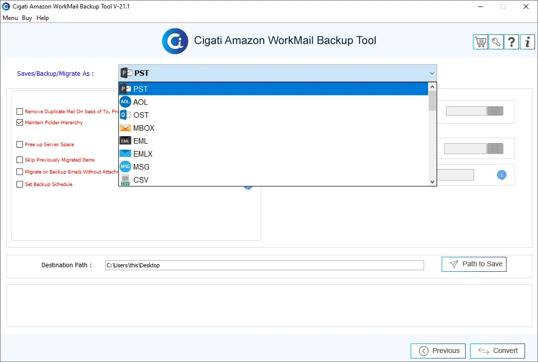This screenshot has width=538, height=362.
Task: Check Skip Previously Migrated Items
Action: point(19,160)
